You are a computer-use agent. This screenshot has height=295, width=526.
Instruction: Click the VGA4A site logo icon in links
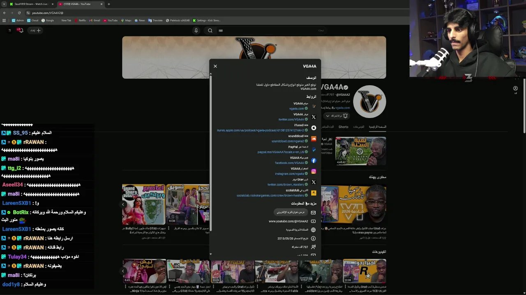point(314,106)
